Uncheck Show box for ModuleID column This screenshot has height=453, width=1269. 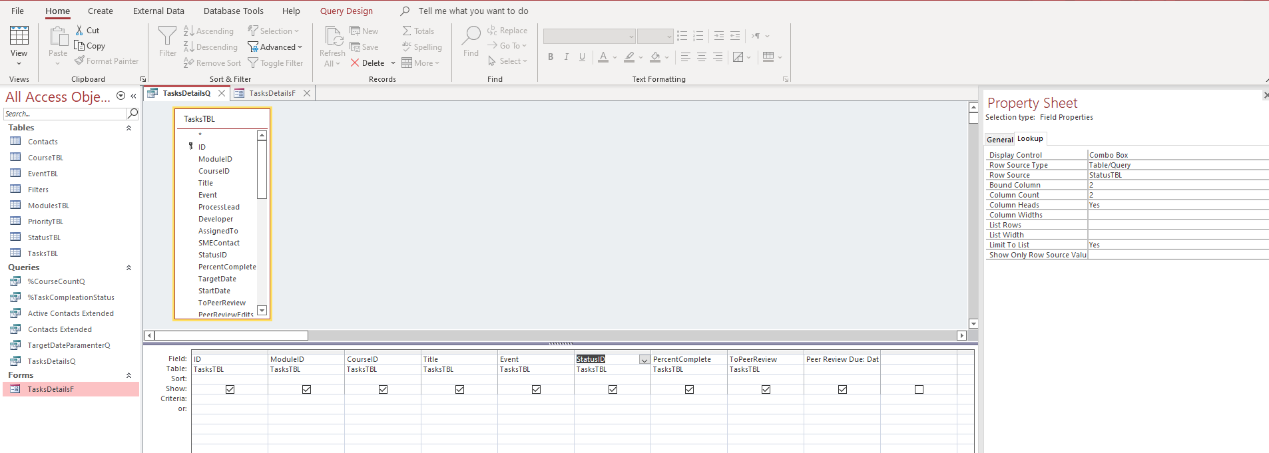point(306,389)
